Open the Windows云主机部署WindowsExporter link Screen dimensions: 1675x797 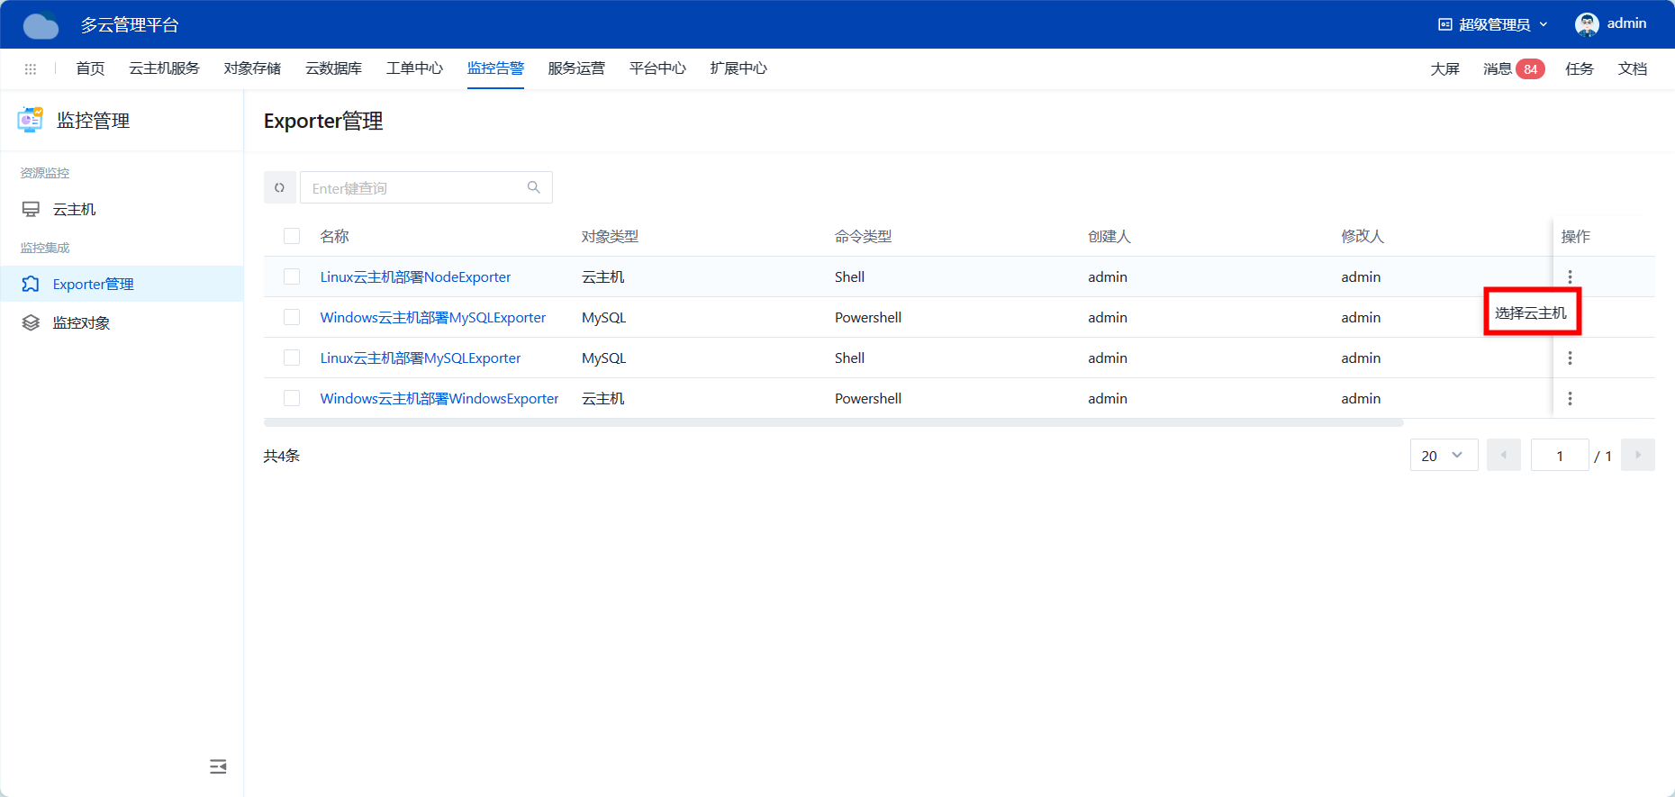coord(439,398)
